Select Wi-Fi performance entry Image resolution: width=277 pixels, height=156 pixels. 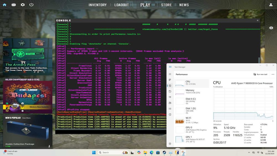pyautogui.click(x=192, y=120)
